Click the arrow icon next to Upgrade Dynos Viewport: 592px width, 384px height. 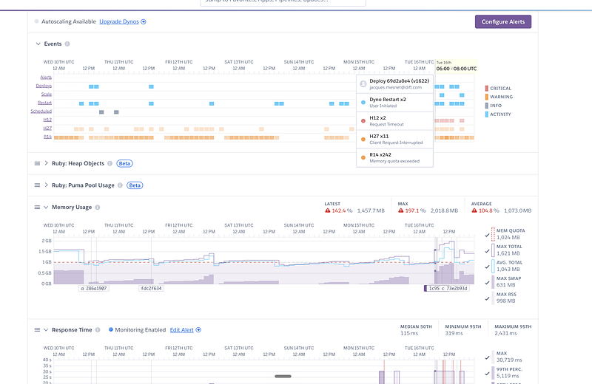pyautogui.click(x=144, y=22)
